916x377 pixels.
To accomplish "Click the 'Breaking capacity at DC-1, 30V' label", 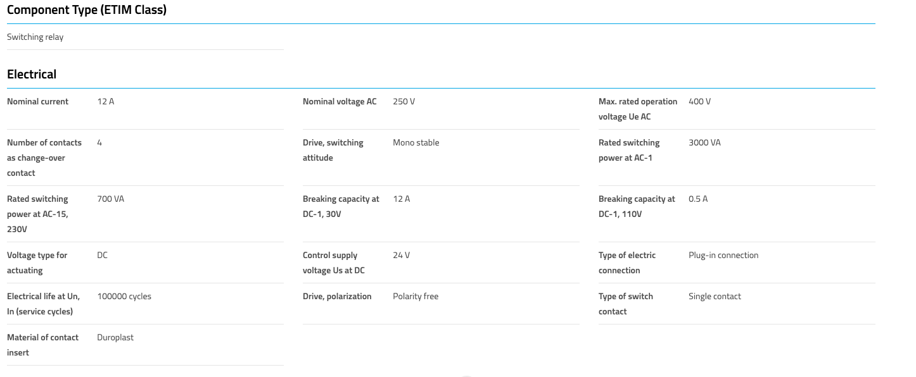I will point(341,206).
